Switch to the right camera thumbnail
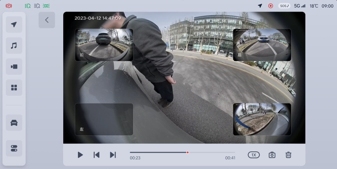337x169 pixels. [x=262, y=119]
